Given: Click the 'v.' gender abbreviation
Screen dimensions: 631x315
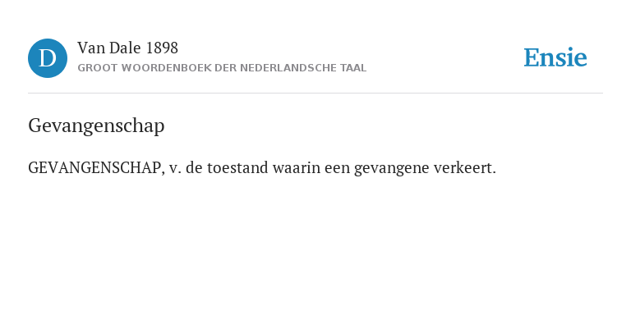Looking at the screenshot, I should pos(175,168).
